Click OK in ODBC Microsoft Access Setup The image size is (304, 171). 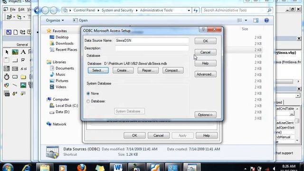tap(206, 41)
